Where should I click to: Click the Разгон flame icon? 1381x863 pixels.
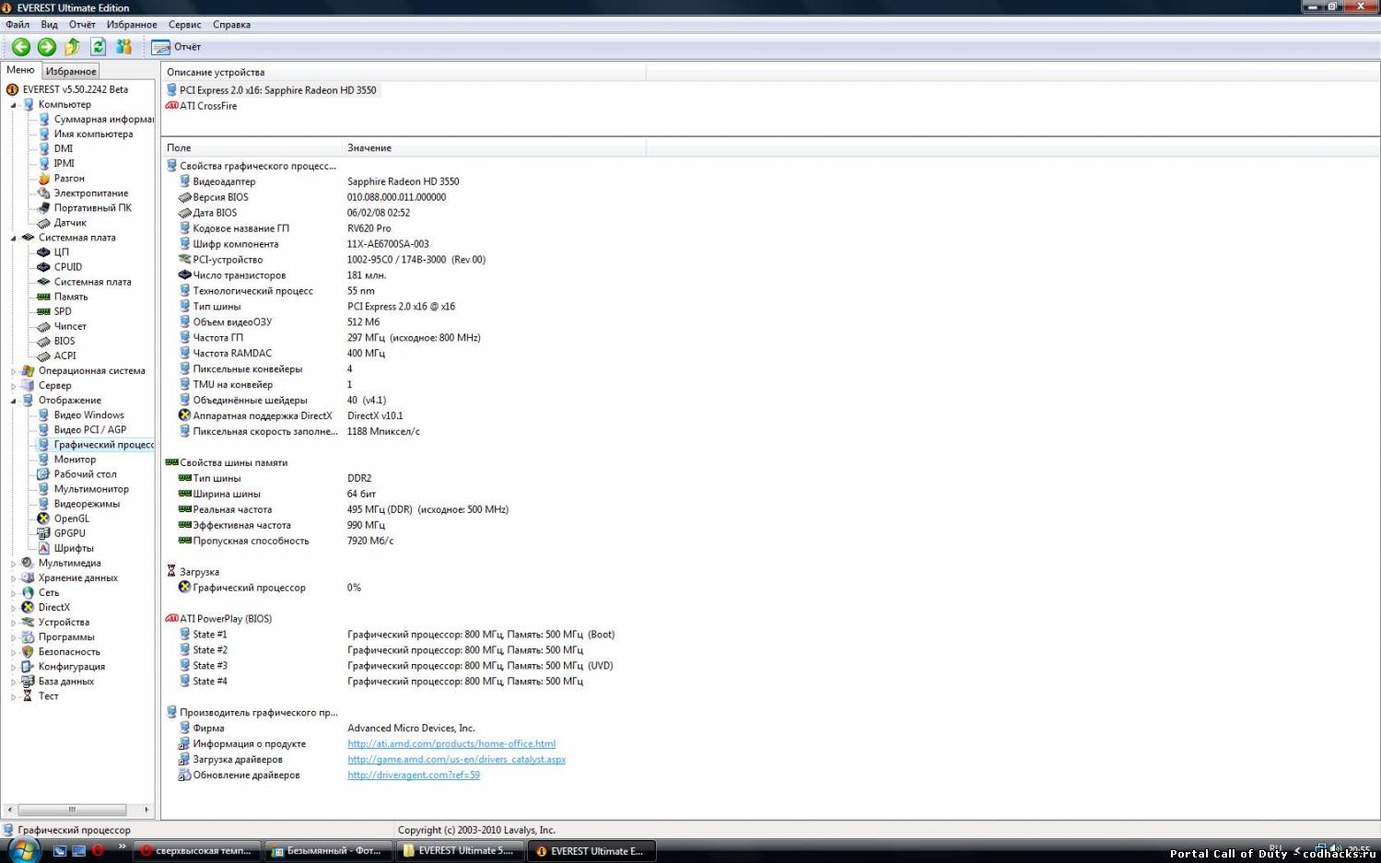43,178
